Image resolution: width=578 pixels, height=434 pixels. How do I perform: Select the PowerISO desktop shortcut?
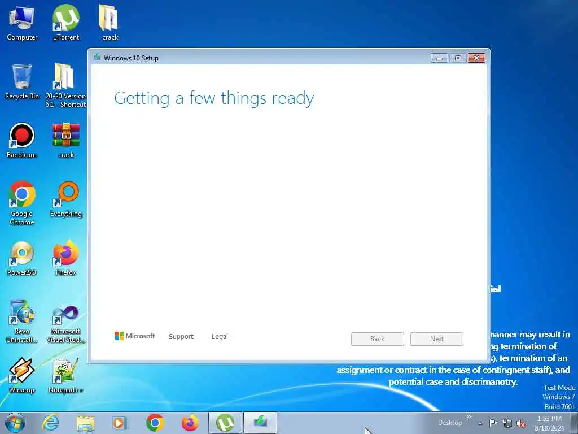pos(22,258)
